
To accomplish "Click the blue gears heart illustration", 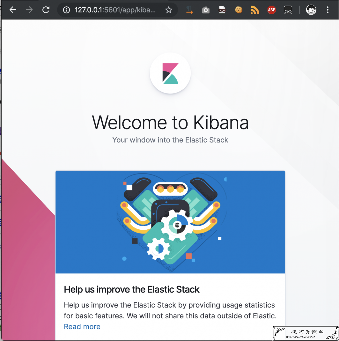I will click(x=170, y=222).
